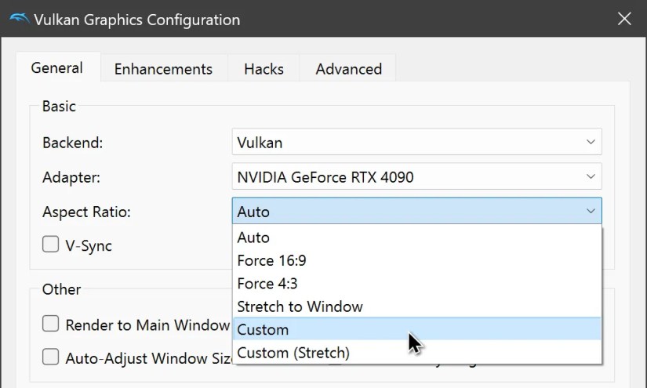Switch to the Enhancements tab
Image resolution: width=647 pixels, height=388 pixels.
tap(163, 69)
